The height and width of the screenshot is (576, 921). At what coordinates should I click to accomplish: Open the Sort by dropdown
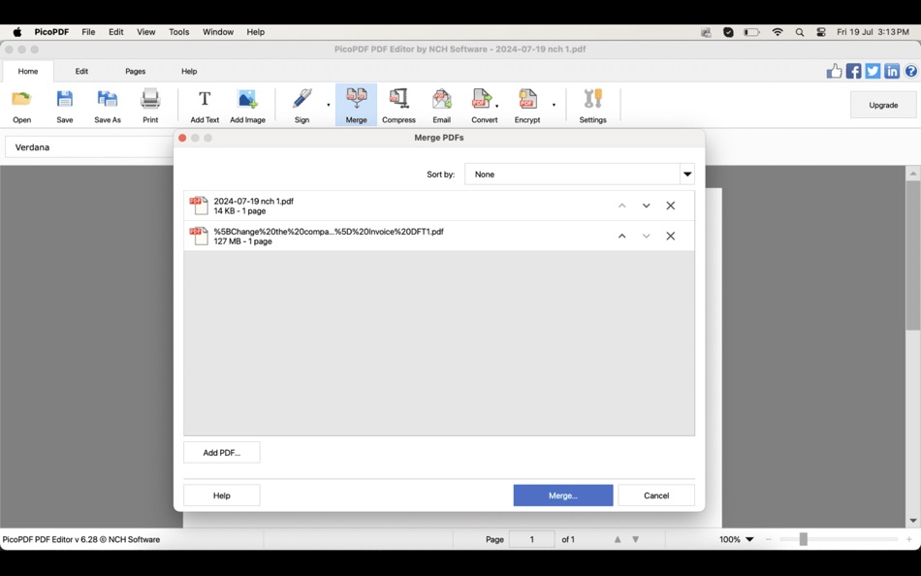tap(579, 174)
